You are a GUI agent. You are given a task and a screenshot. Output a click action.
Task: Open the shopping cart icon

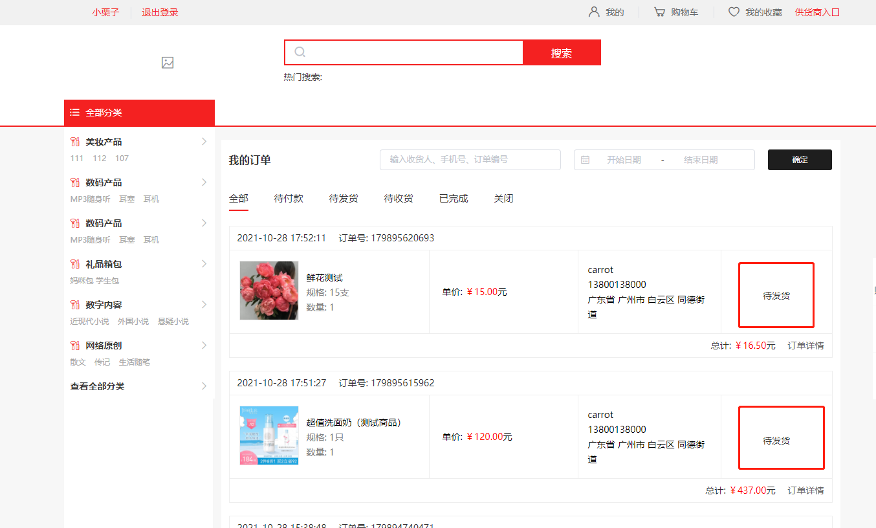pos(659,12)
